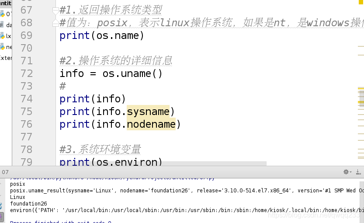The image size is (364, 223).
Task: Click the 'lx' Python file in project tree
Action: click(x=6, y=36)
